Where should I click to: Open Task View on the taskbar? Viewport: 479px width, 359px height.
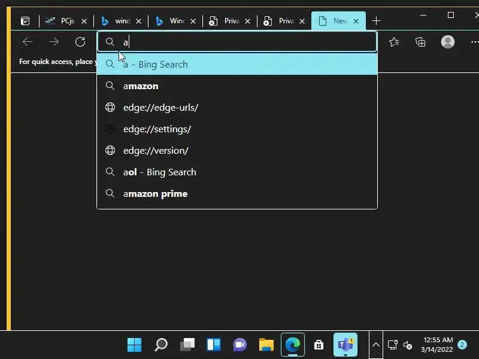tap(187, 345)
